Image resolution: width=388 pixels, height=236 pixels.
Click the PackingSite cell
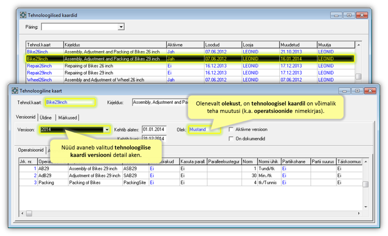(x=136, y=183)
